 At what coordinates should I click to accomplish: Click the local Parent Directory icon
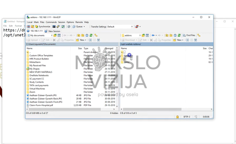[79, 35]
